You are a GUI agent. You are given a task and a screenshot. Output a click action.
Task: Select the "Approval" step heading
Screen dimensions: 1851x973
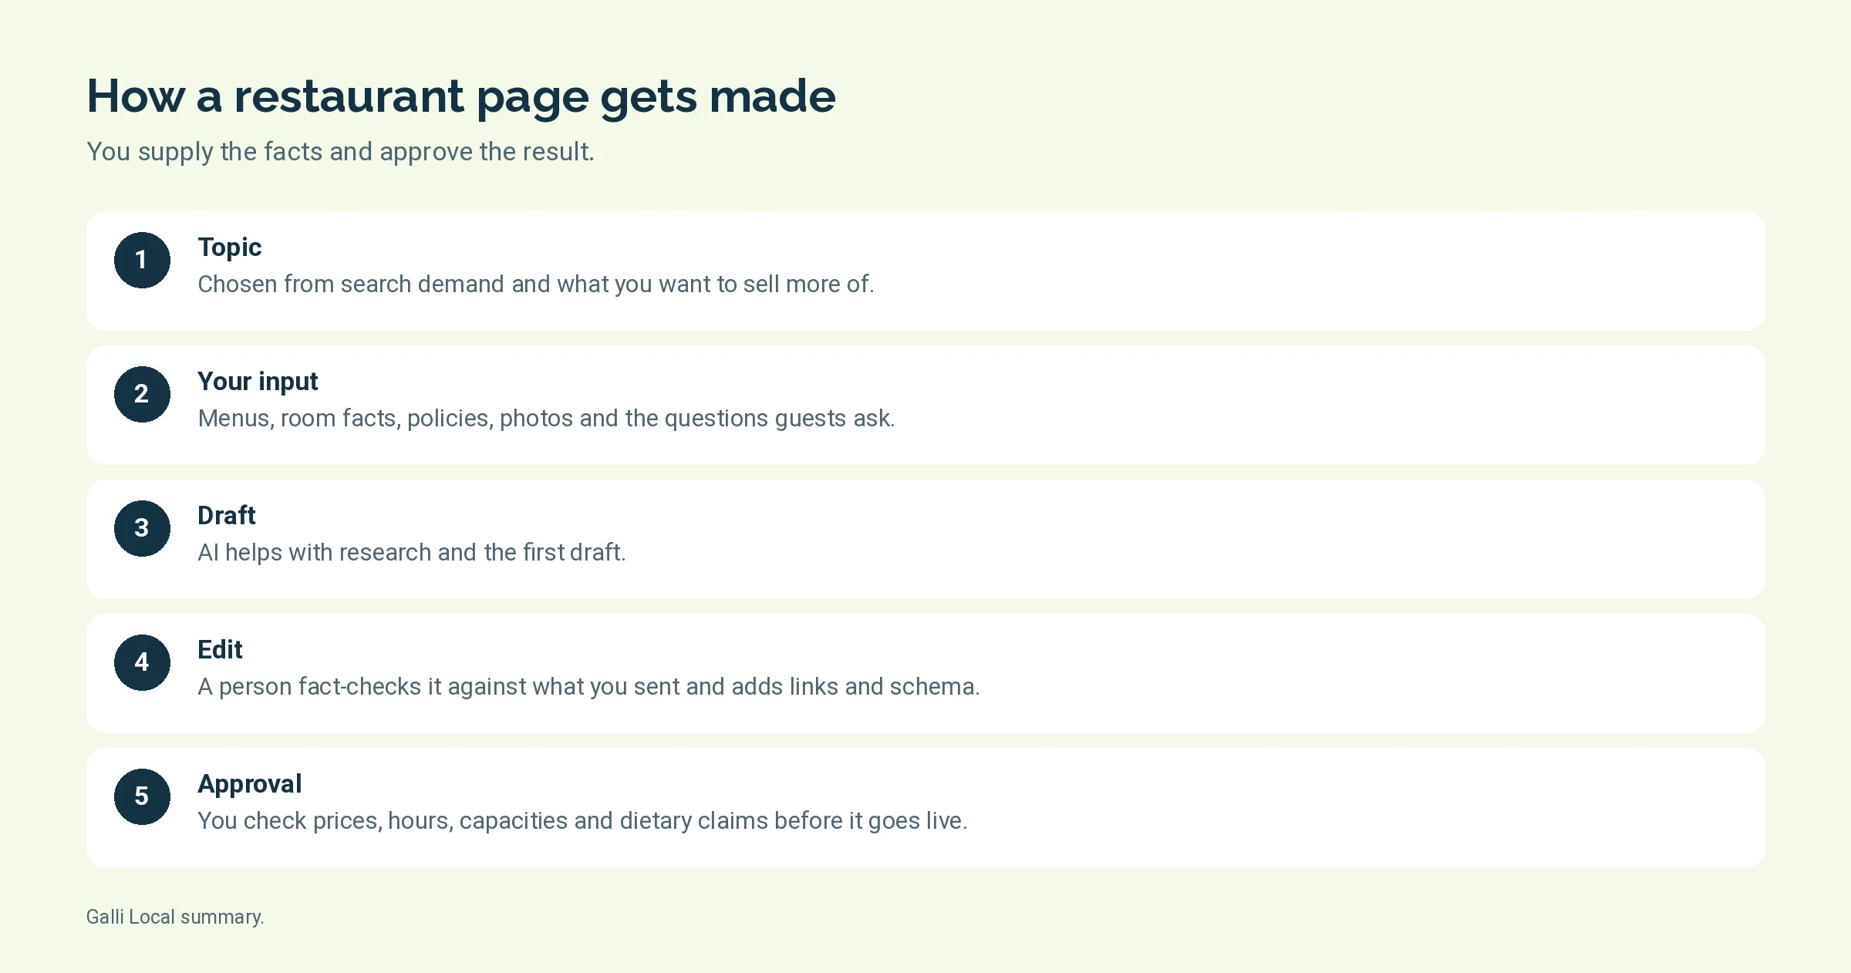(x=250, y=784)
